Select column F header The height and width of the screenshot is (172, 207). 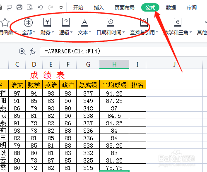pyautogui.click(x=68, y=64)
